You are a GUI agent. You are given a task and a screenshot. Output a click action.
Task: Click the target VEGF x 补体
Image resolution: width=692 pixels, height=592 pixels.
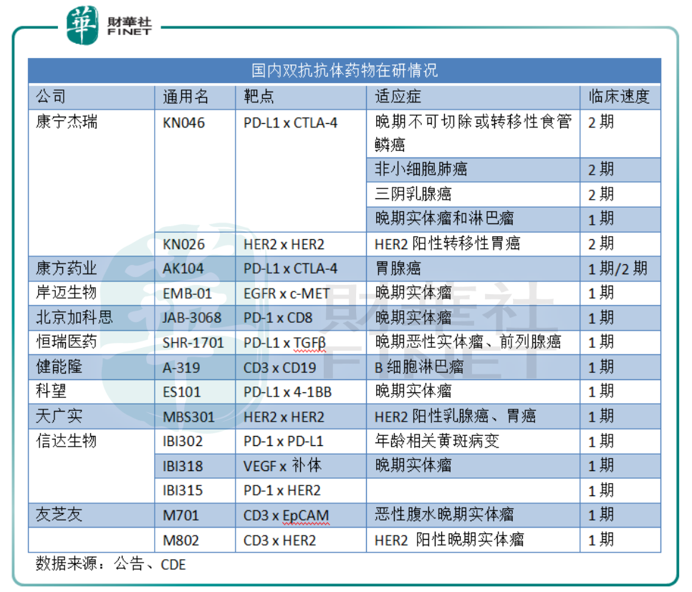click(x=282, y=465)
